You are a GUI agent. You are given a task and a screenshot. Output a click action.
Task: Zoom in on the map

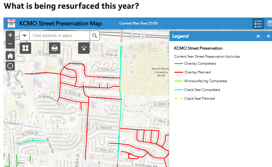coord(10,35)
